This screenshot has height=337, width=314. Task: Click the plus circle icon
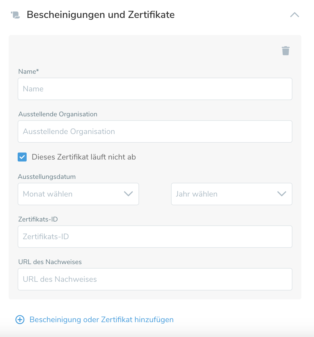[x=20, y=320]
